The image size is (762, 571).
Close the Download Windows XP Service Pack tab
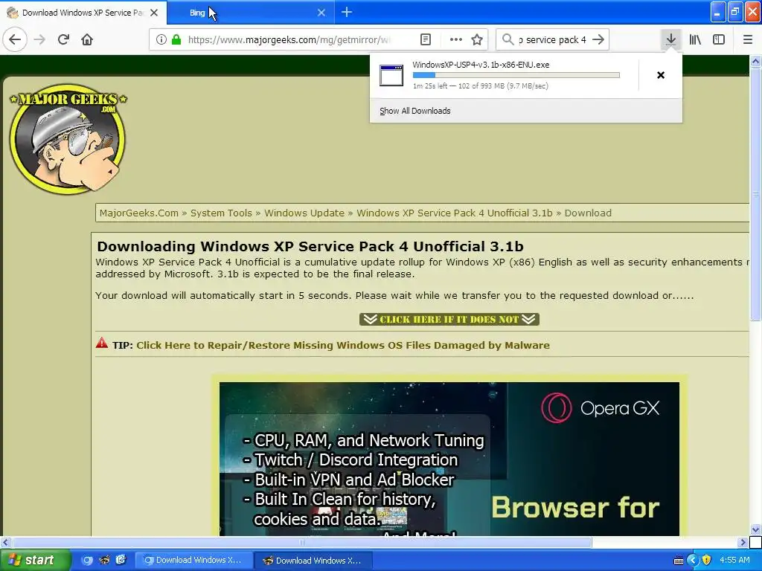[x=154, y=13]
